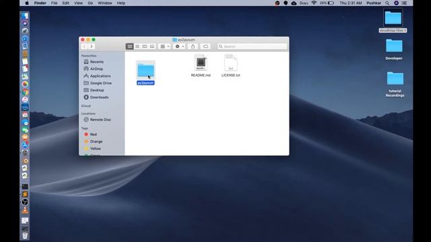This screenshot has width=431, height=242.
Task: Click the battery status icon
Action: [x=331, y=3]
